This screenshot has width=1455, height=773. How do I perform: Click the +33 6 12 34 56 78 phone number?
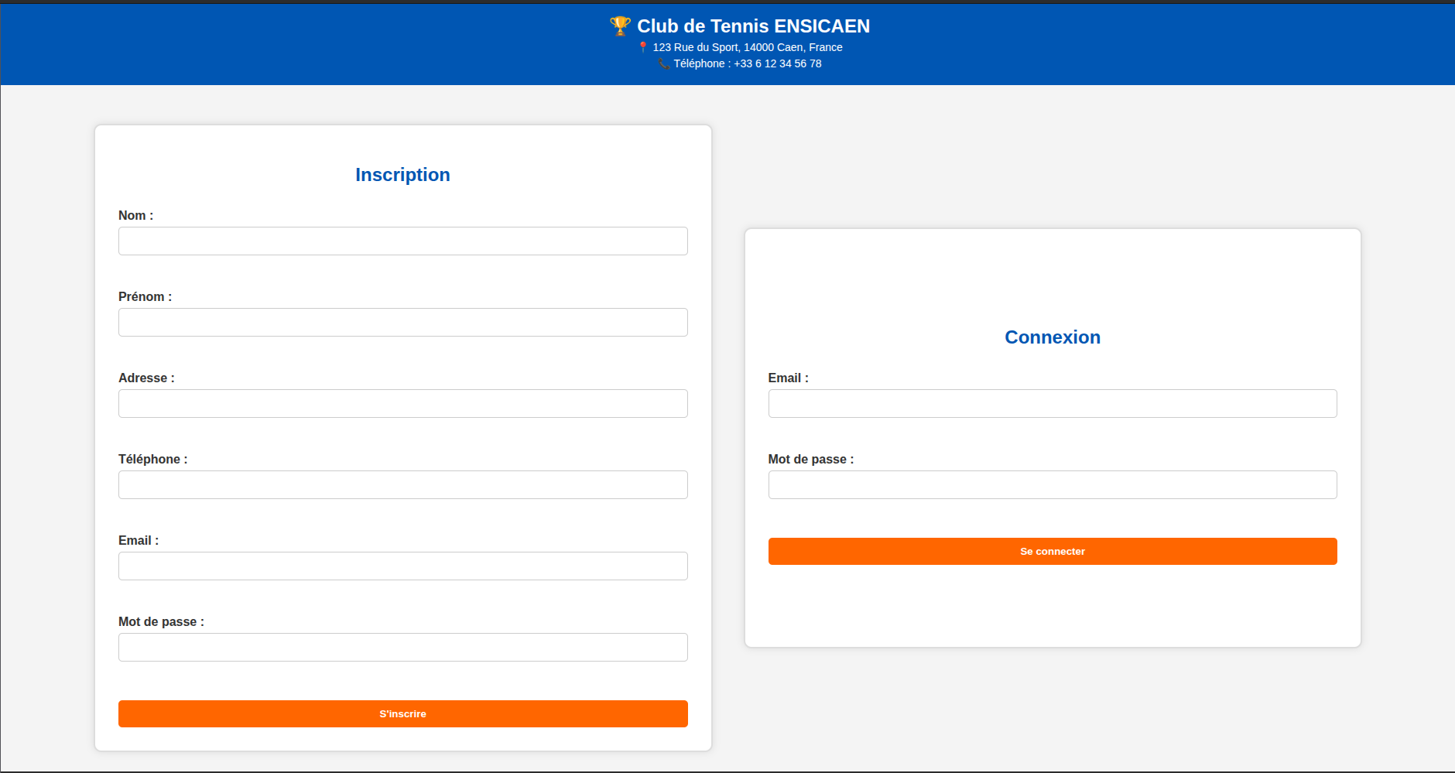(x=777, y=63)
